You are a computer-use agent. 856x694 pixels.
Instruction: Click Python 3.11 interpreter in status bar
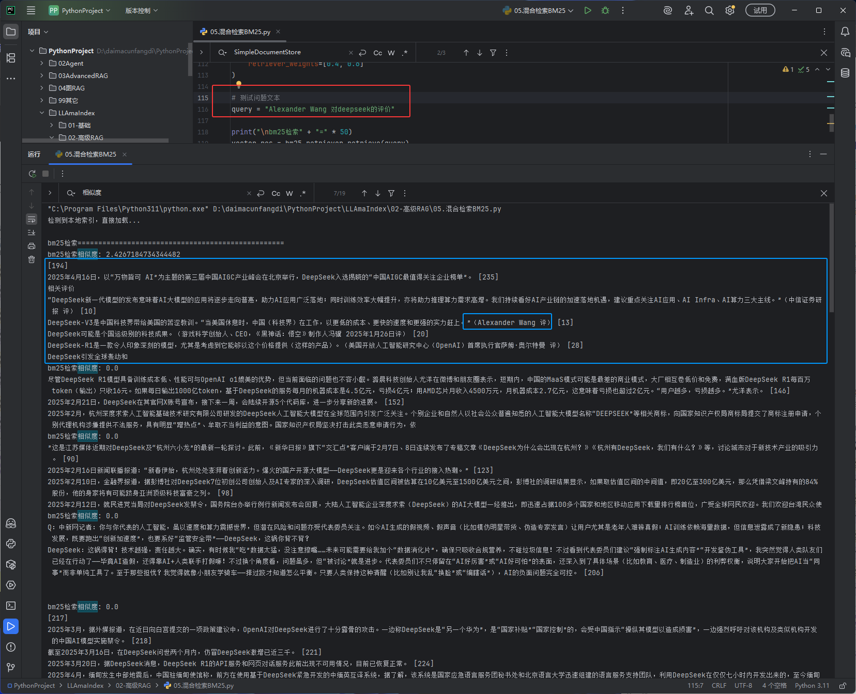pos(812,686)
